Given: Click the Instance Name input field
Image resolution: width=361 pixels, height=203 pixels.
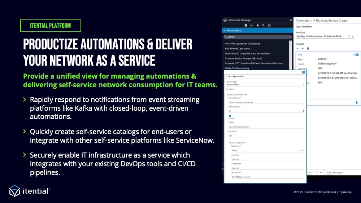Looking at the screenshot, I should coord(266,102).
